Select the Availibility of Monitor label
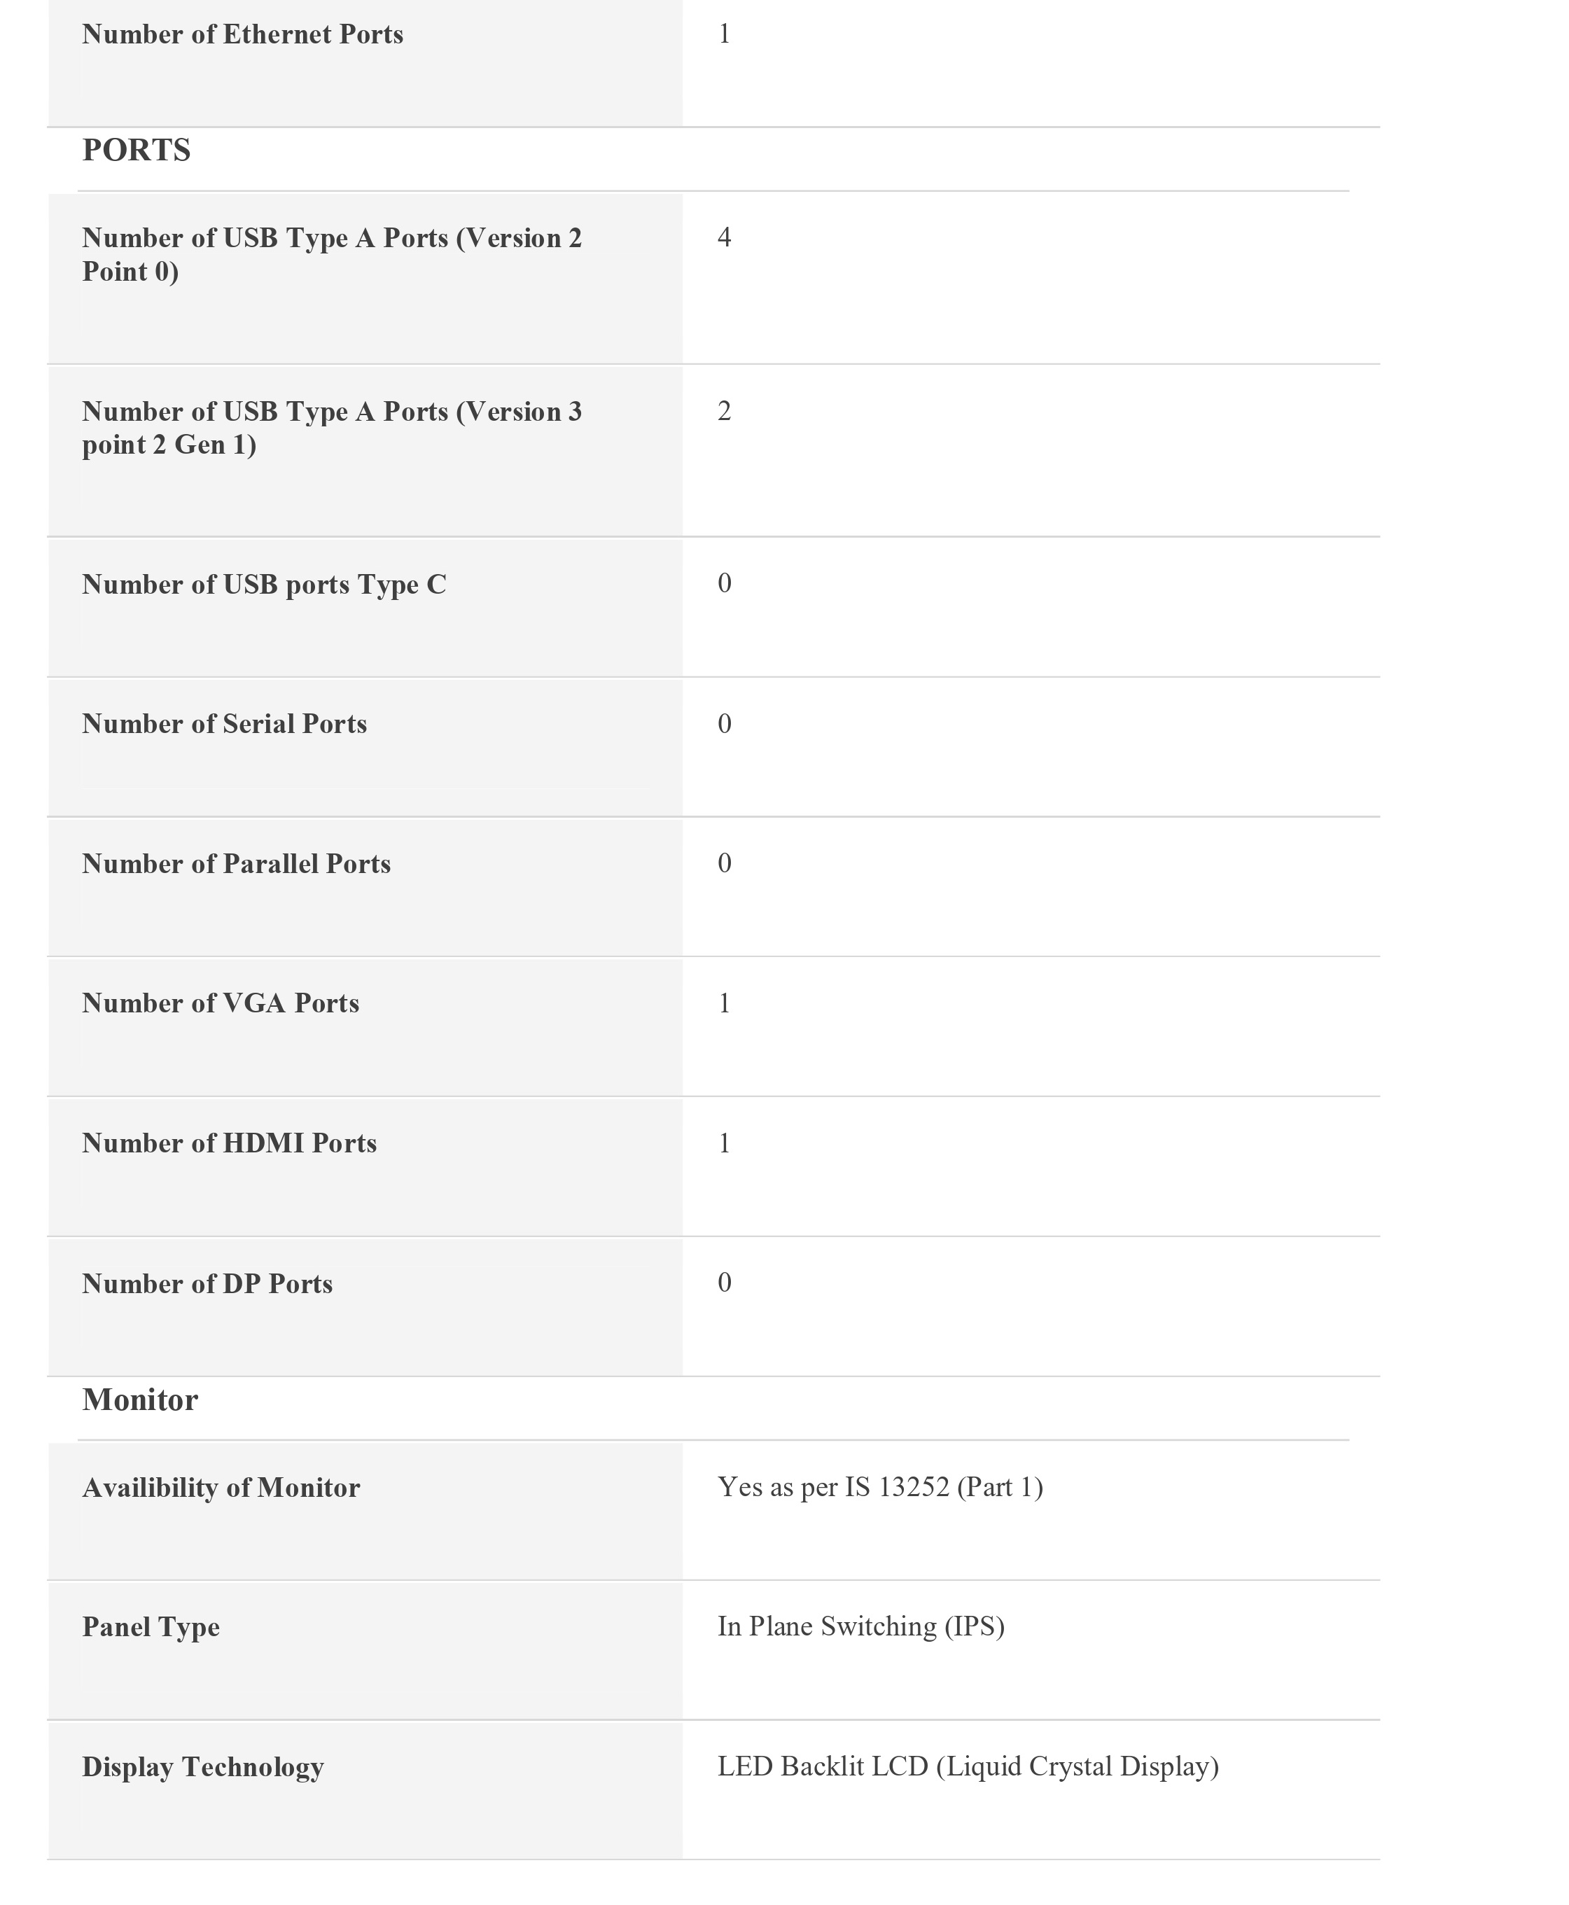Screen dimensions: 1569x1905 [x=221, y=1488]
